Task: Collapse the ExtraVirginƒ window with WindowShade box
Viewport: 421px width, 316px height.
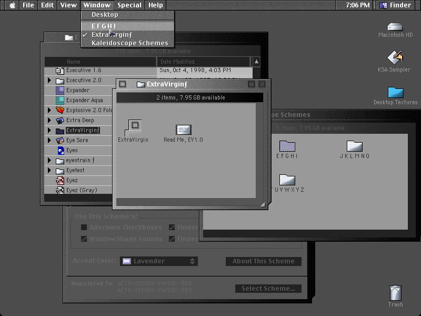Action: click(x=262, y=84)
